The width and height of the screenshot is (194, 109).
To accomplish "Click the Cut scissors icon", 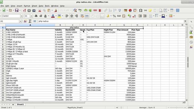I will (x=40, y=10).
